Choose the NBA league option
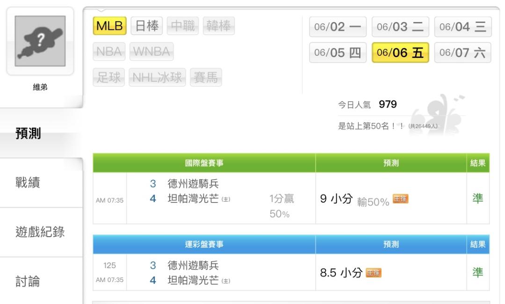Viewport: 505px width, 304px height. [x=109, y=51]
